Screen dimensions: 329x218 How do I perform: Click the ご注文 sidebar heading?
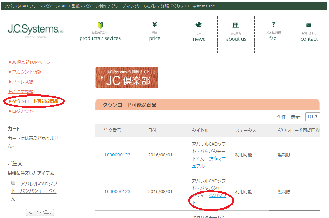pyautogui.click(x=15, y=163)
